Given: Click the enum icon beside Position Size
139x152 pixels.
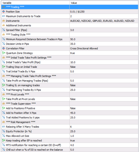Looking at the screenshot, I should 4,12.
